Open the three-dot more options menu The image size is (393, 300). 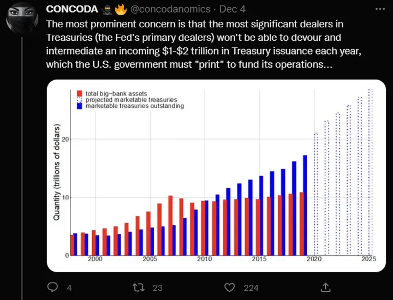click(380, 10)
